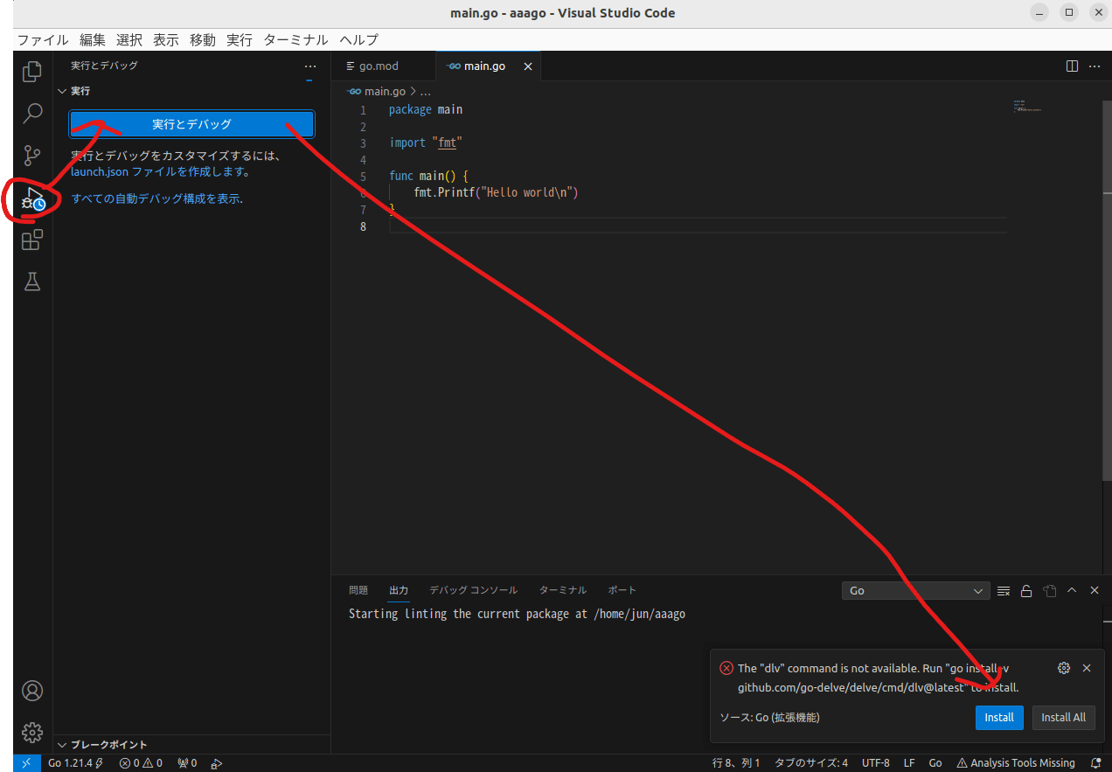
Task: Click the debug launch icon in status bar
Action: tap(216, 763)
